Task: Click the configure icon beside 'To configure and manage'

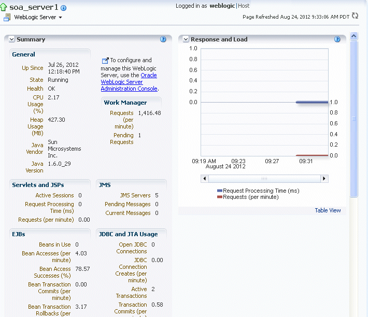Action: click(105, 61)
